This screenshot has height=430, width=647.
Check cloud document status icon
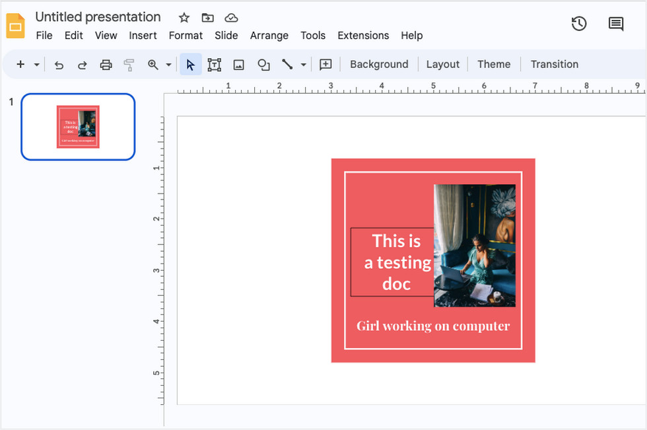click(231, 18)
